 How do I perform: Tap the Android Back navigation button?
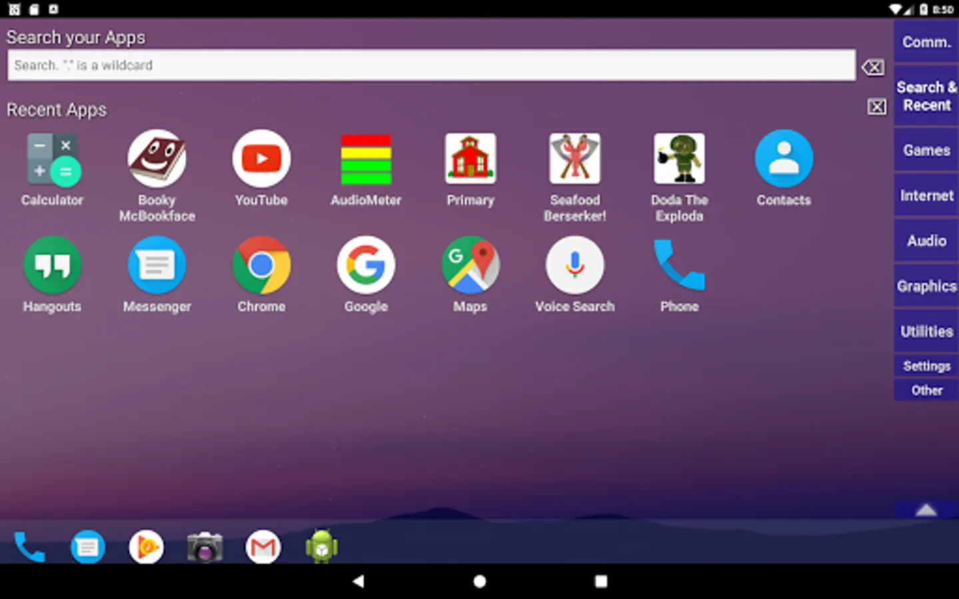click(358, 581)
